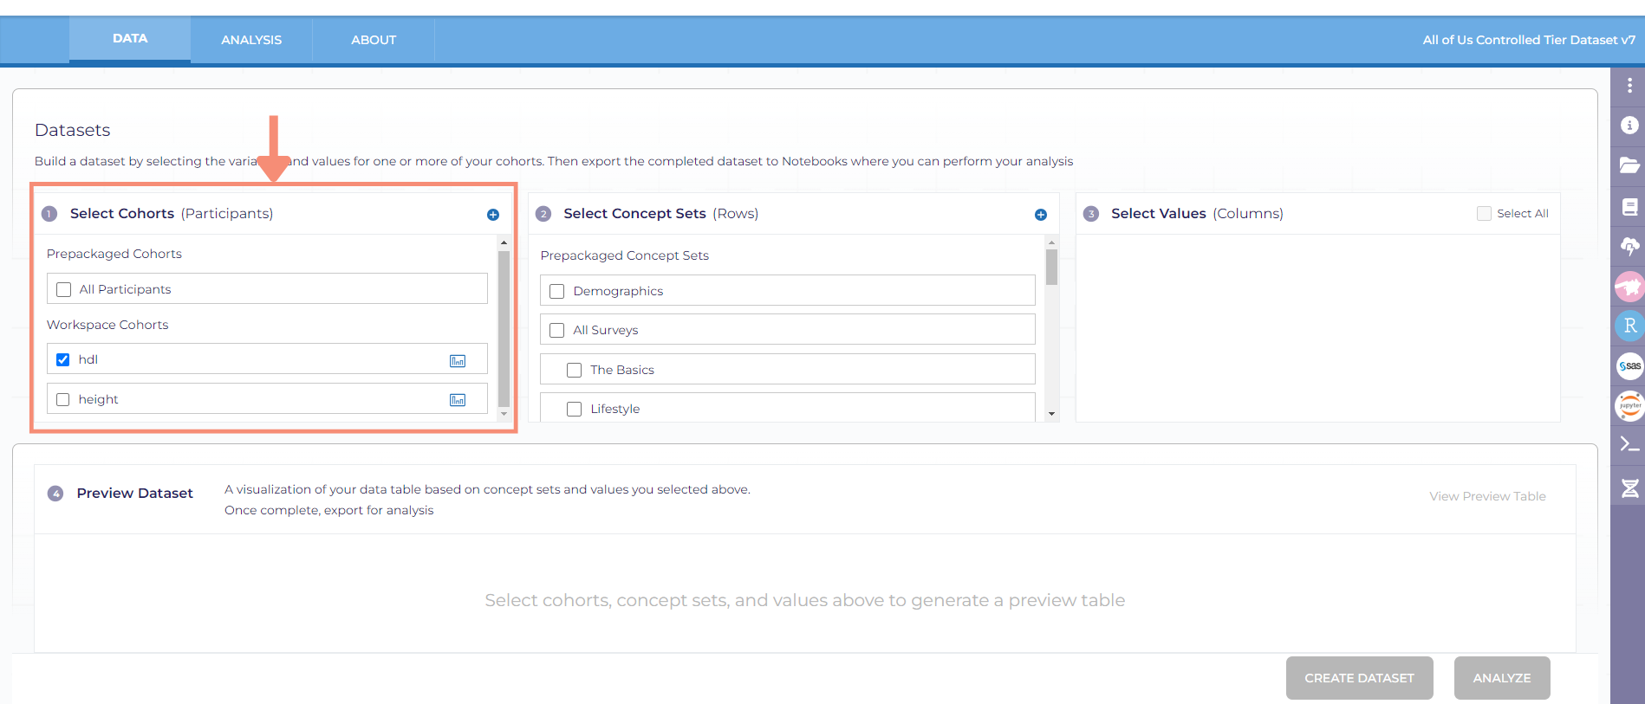
Task: Add a concept set with the plus icon
Action: pos(1041,215)
